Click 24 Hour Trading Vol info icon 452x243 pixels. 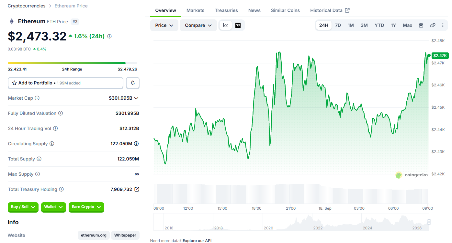[x=55, y=128]
